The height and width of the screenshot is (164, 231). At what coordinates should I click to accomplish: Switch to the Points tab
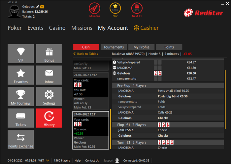169,47
